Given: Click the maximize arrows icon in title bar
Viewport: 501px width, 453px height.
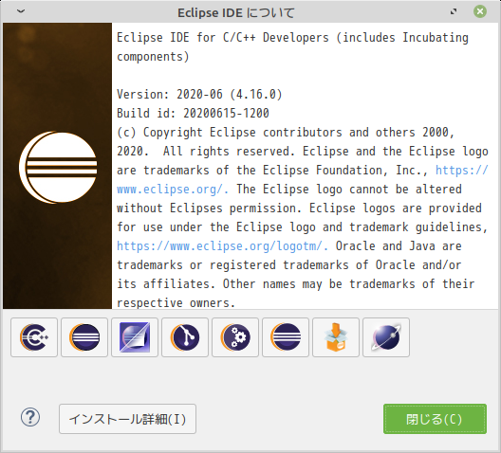Looking at the screenshot, I should (x=454, y=11).
